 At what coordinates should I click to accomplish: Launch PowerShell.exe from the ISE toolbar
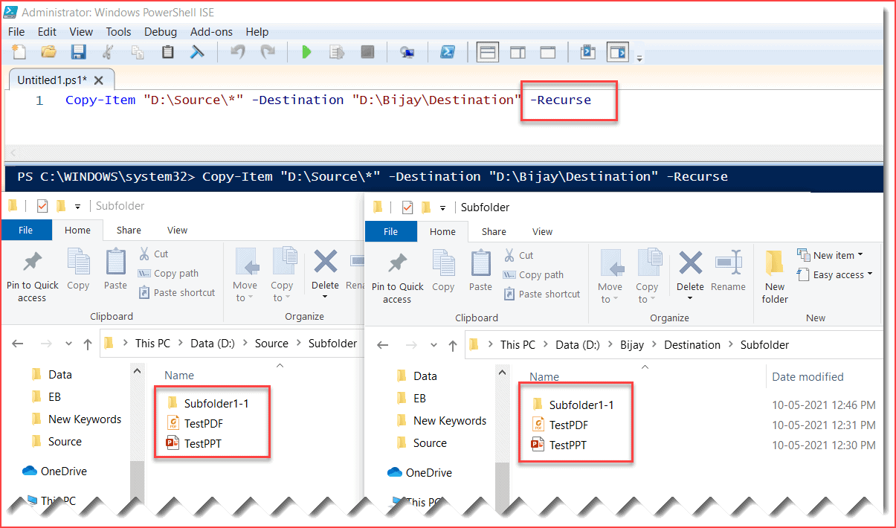tap(448, 51)
